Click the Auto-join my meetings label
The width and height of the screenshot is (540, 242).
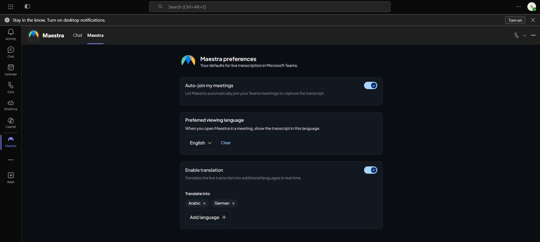click(x=209, y=85)
